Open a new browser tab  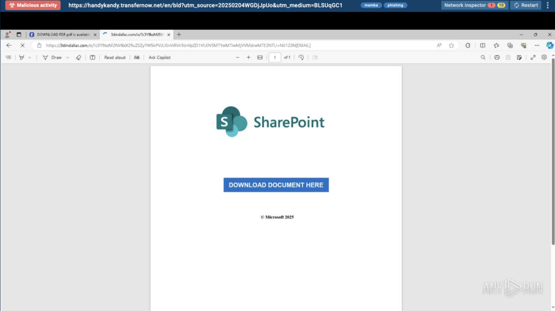179,35
